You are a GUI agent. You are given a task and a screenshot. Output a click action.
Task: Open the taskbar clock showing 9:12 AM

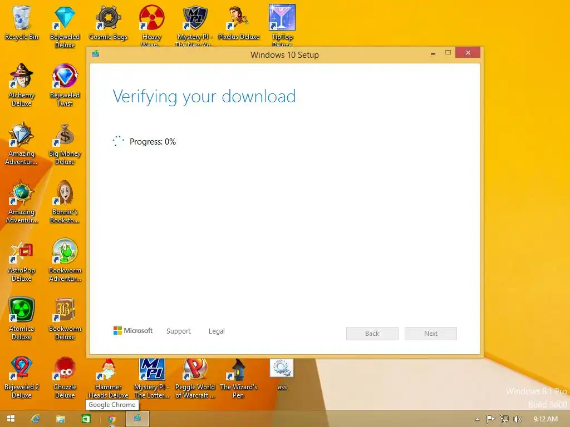[546, 419]
